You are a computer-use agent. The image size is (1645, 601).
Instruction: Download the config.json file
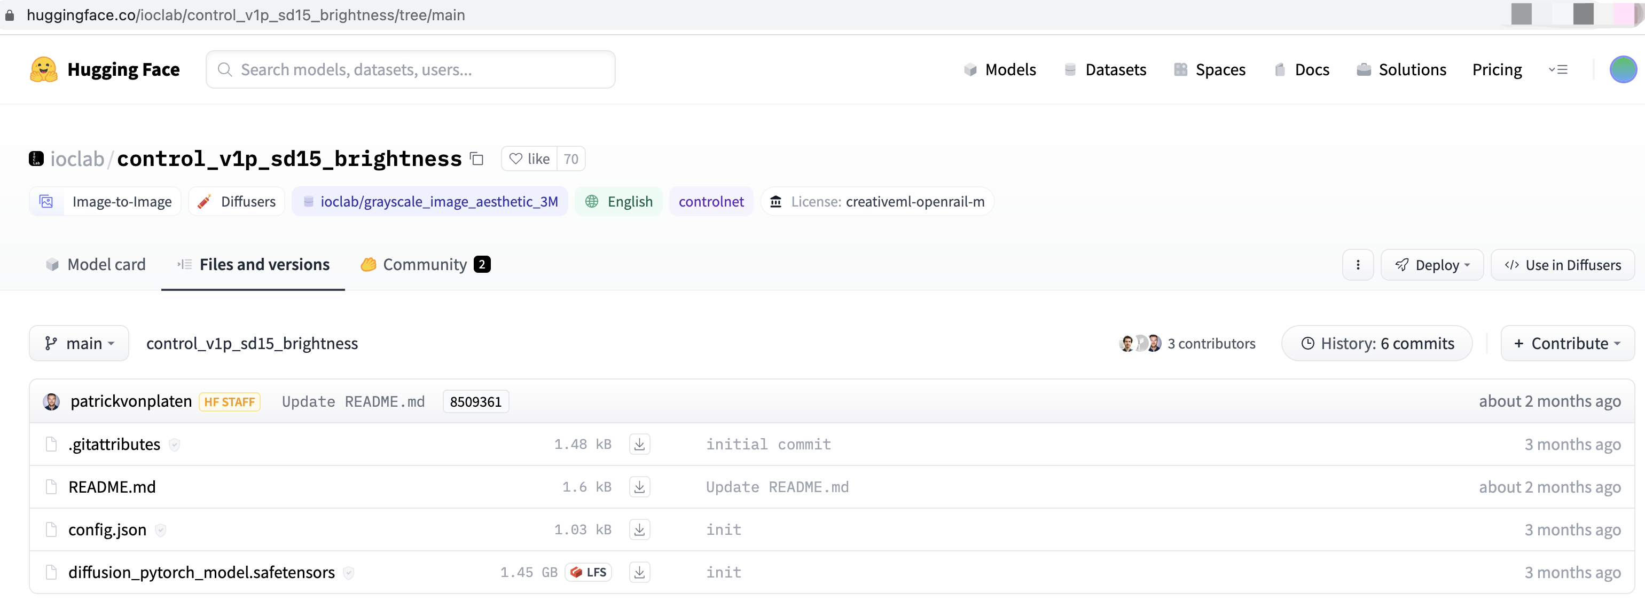[639, 529]
